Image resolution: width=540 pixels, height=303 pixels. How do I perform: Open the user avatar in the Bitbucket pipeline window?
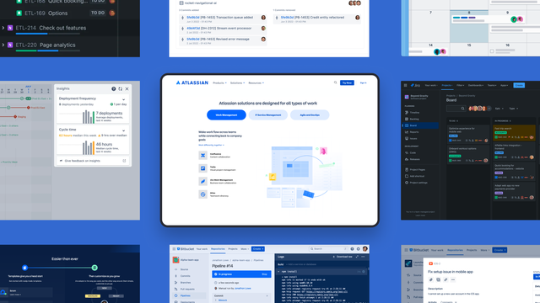point(365,249)
